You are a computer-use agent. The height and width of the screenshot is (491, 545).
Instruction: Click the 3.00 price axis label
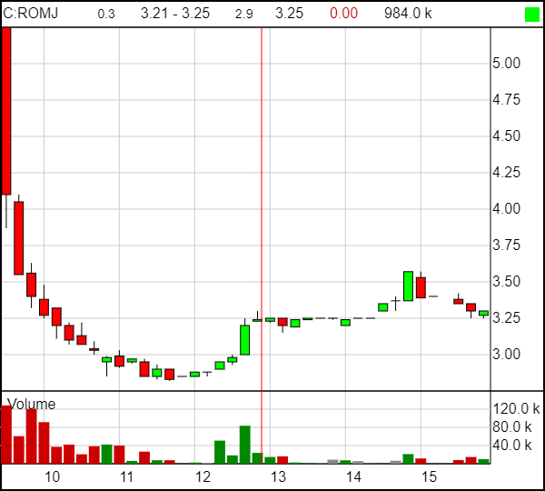[507, 355]
